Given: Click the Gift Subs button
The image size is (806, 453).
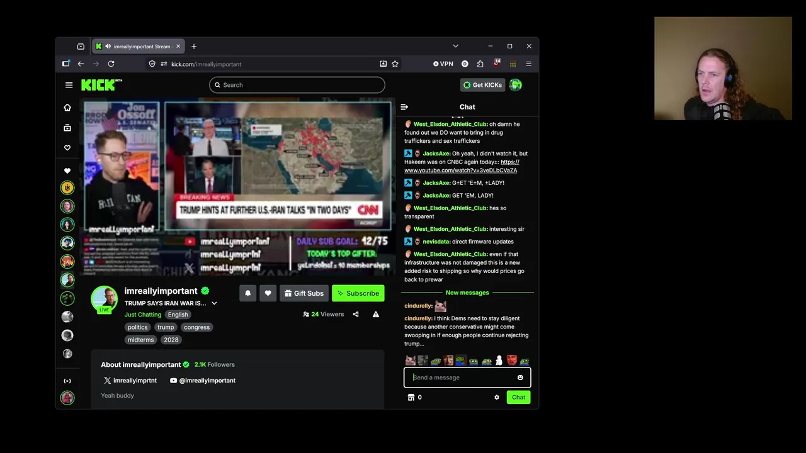Looking at the screenshot, I should click(304, 293).
